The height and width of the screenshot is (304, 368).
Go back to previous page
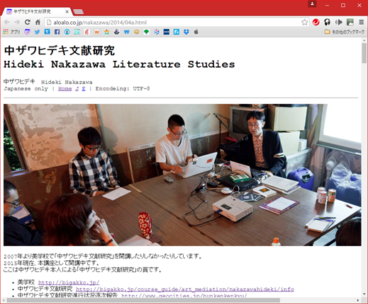pyautogui.click(x=7, y=23)
